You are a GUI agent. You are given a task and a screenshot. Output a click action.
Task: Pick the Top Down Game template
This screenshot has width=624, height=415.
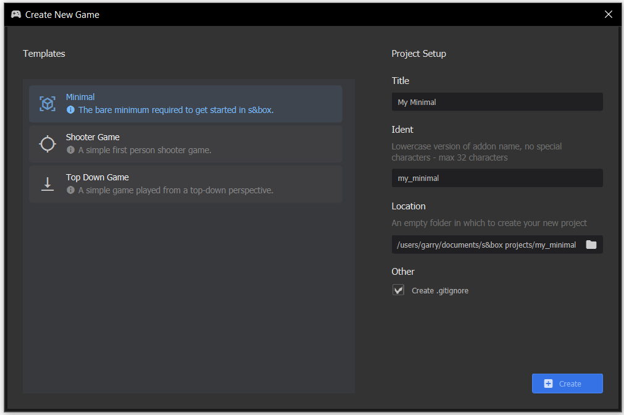tap(98, 177)
